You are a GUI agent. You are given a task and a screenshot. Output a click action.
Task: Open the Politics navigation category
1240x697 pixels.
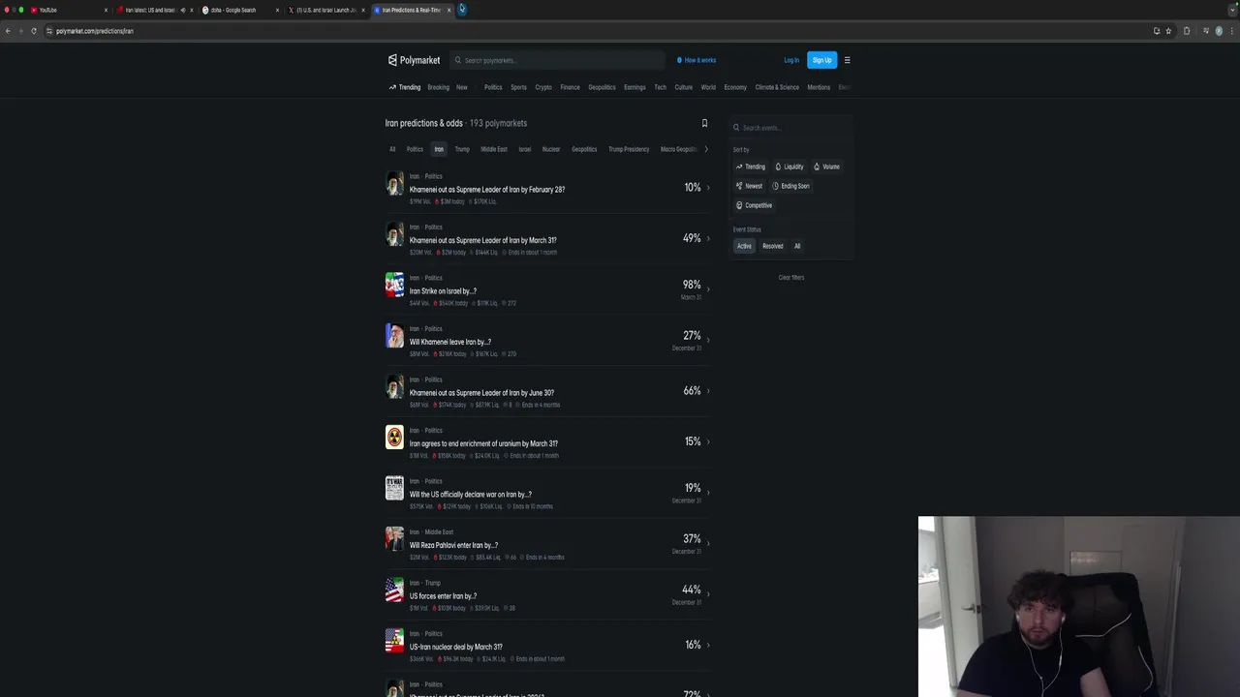(x=493, y=87)
